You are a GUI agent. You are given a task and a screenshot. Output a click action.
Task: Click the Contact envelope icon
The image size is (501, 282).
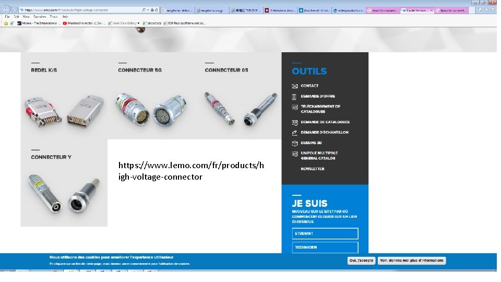click(294, 86)
